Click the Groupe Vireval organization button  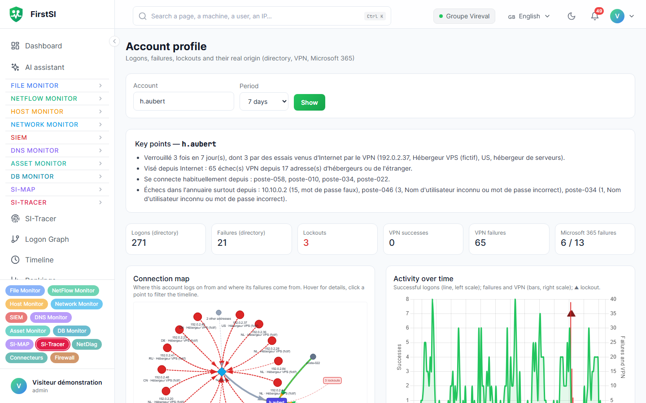pos(464,16)
